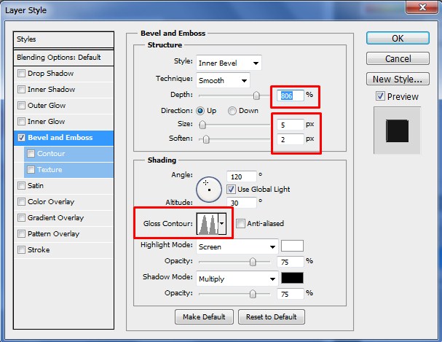442x342 pixels.
Task: Enable the Contour sub-option checkbox
Action: click(x=31, y=154)
